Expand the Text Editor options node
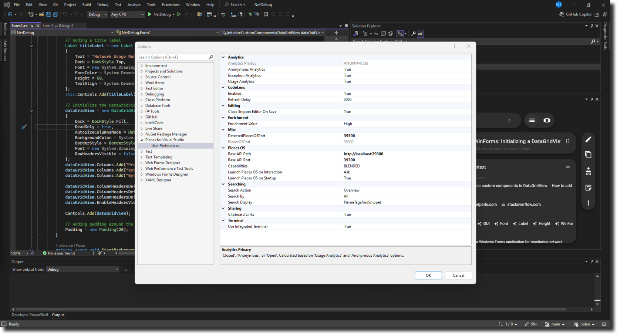 pyautogui.click(x=142, y=88)
